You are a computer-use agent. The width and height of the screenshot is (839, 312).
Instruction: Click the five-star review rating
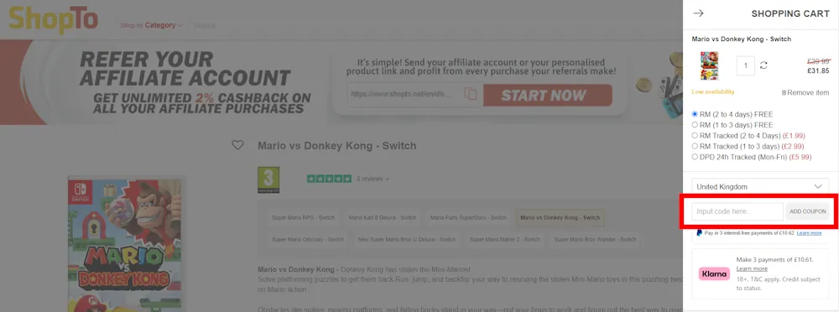pyautogui.click(x=329, y=179)
